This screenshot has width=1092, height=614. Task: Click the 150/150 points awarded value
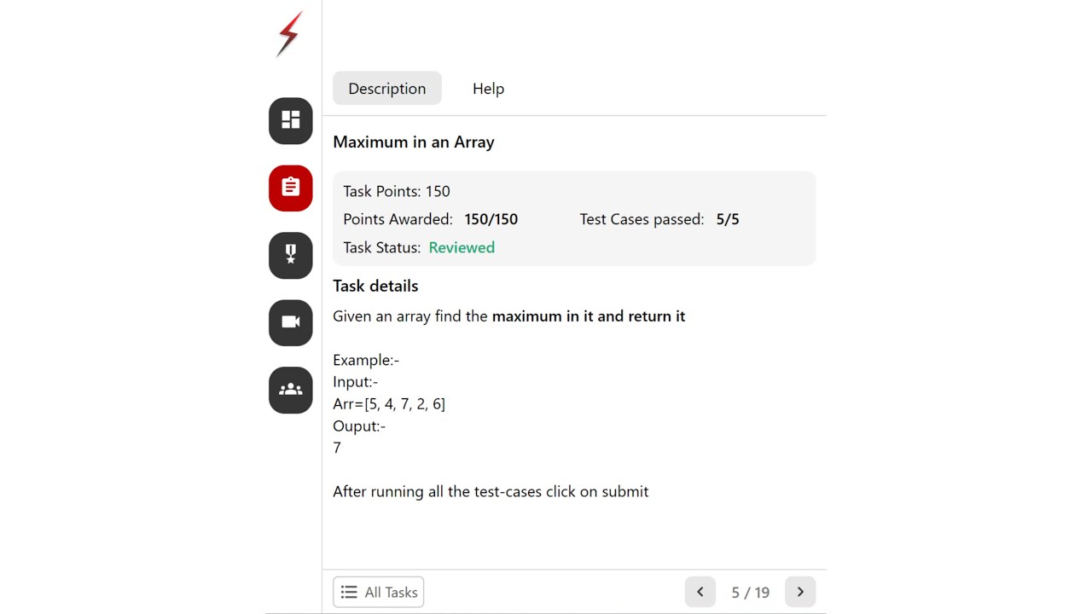click(491, 219)
